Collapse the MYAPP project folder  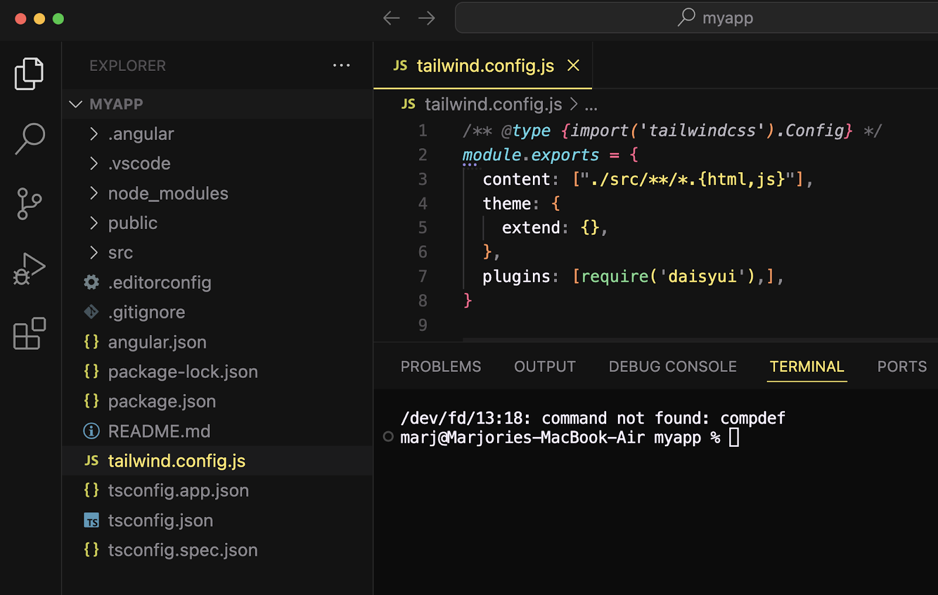[116, 104]
